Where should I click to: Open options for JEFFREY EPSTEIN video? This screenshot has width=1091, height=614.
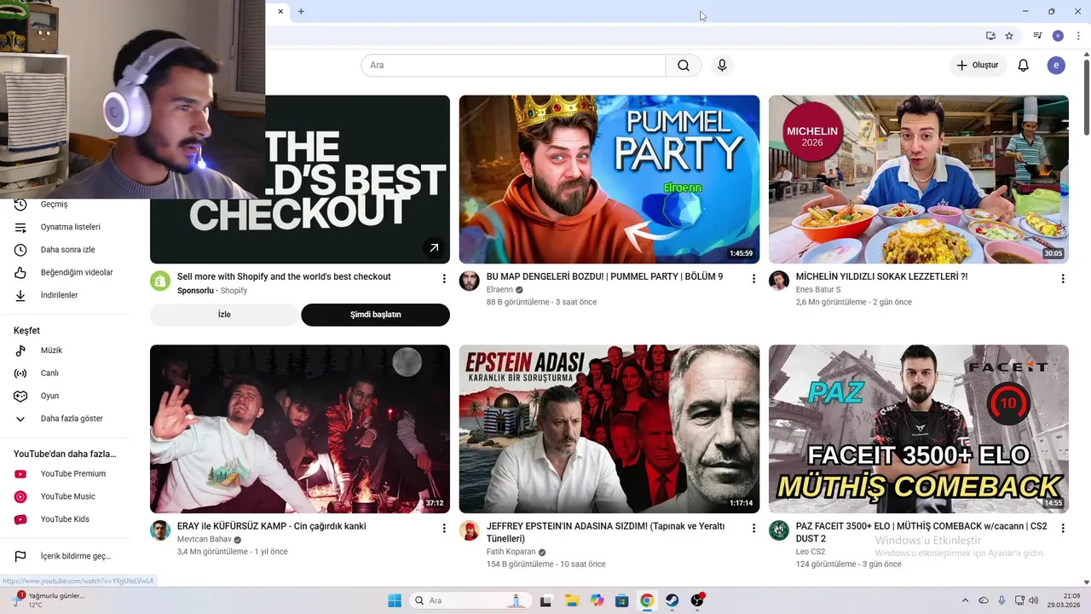click(x=753, y=529)
